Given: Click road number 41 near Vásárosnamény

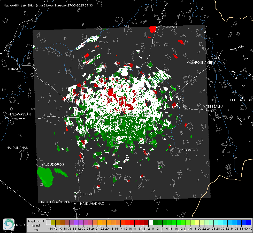Looking at the screenshot, I should pyautogui.click(x=196, y=75).
